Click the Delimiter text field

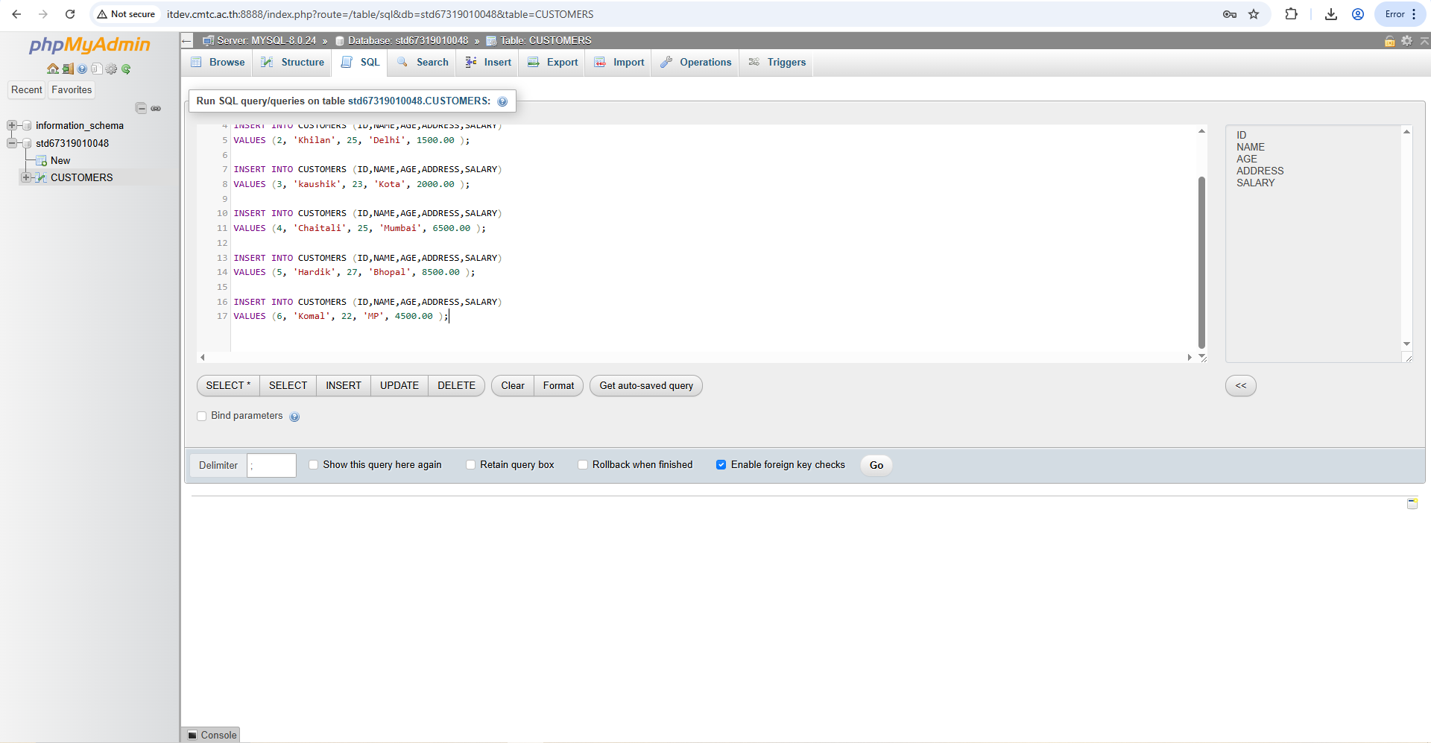[x=272, y=466]
